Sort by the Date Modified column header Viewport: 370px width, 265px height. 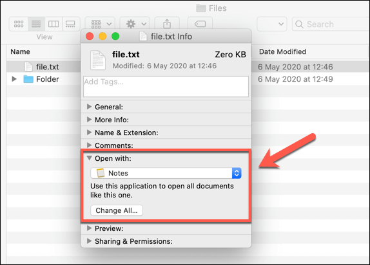282,51
